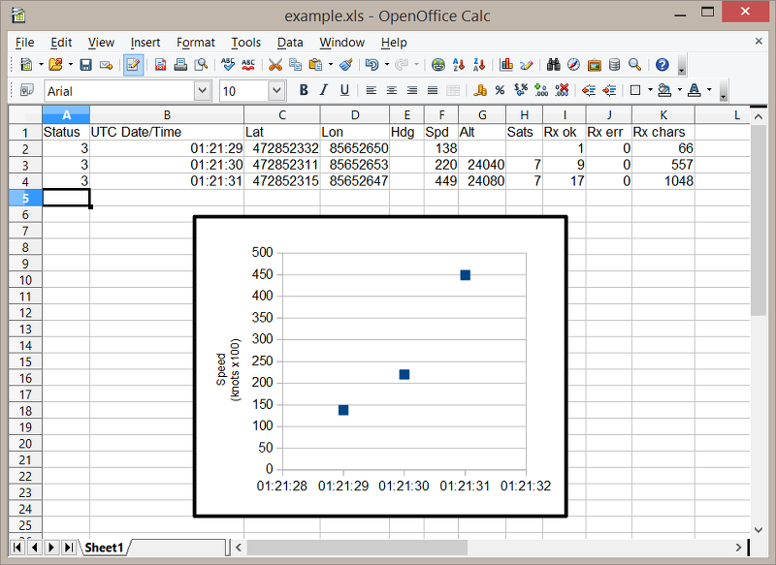Switch to the Sheet1 tab
Viewport: 776px width, 565px height.
pyautogui.click(x=104, y=548)
